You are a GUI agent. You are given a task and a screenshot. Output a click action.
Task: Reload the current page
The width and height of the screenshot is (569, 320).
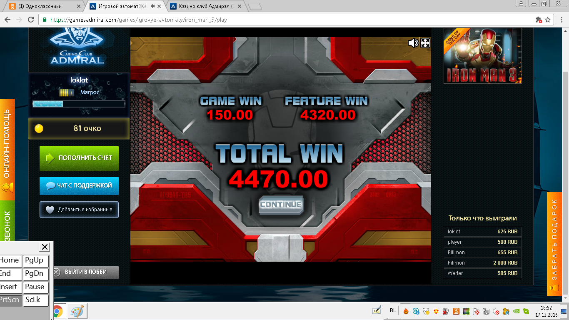31,20
